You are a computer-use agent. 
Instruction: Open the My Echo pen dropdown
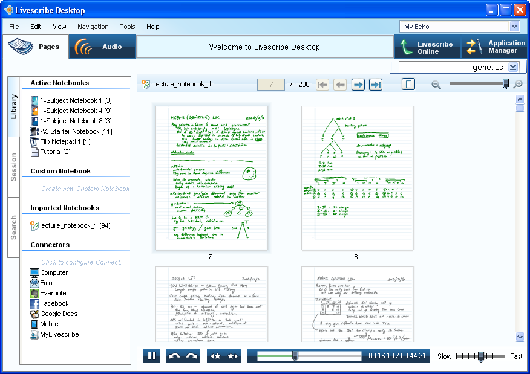pos(514,27)
